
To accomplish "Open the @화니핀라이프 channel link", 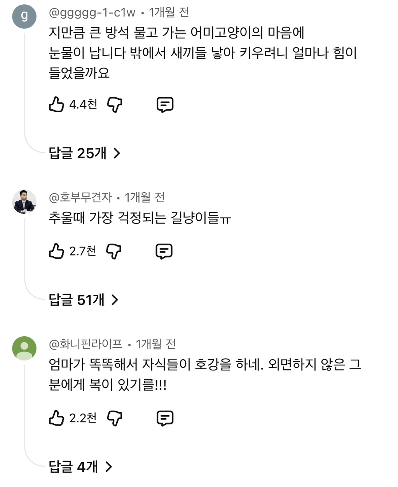I will click(x=86, y=344).
